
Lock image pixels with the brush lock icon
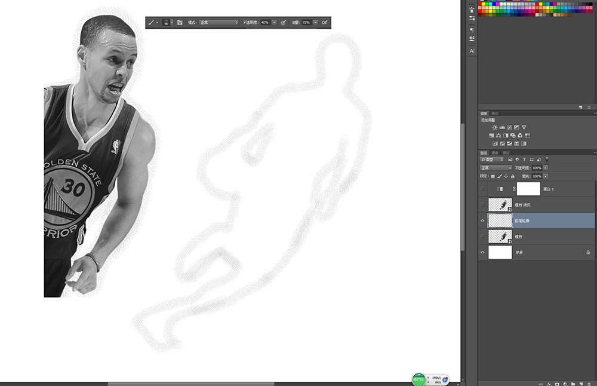point(500,176)
